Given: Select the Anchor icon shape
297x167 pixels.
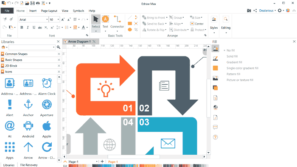Looking at the screenshot, I should point(28,104).
